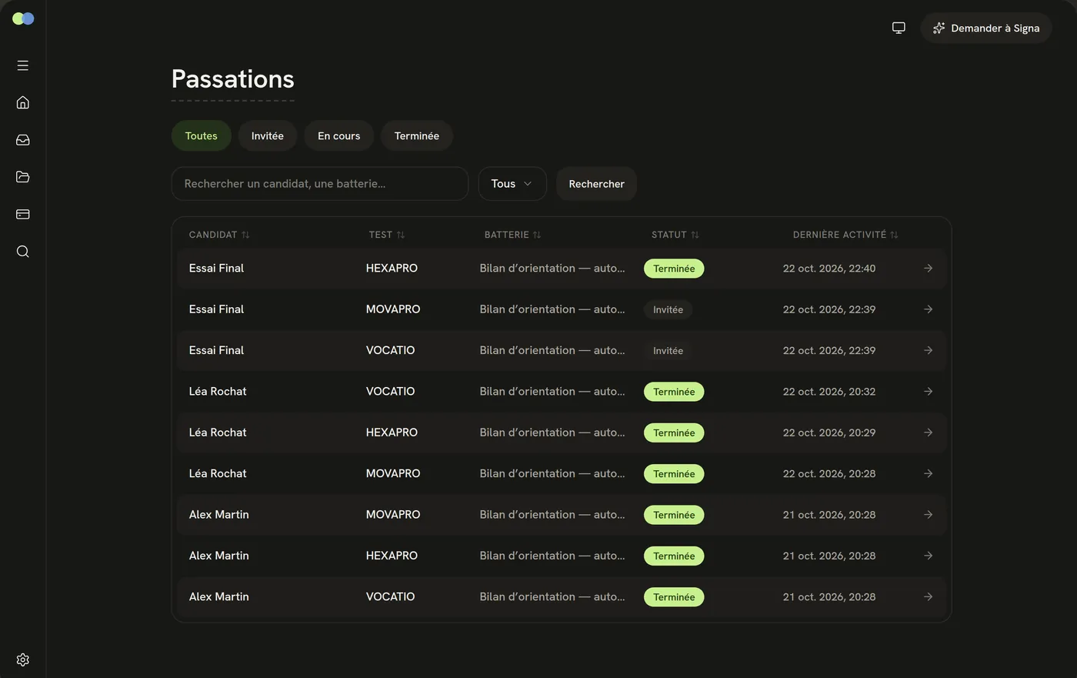The image size is (1077, 678).
Task: Go to Home via sidebar icon
Action: pyautogui.click(x=23, y=102)
